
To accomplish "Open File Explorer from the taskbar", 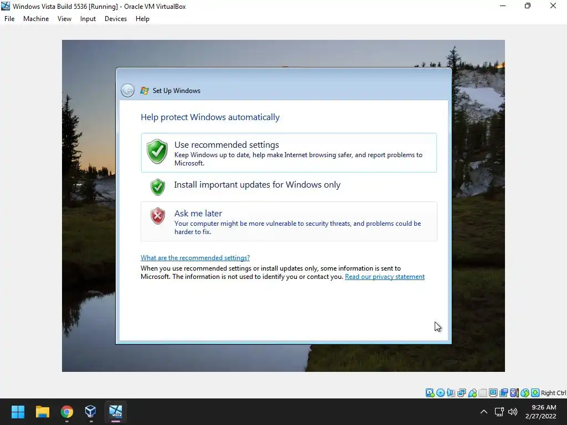I will pyautogui.click(x=42, y=412).
